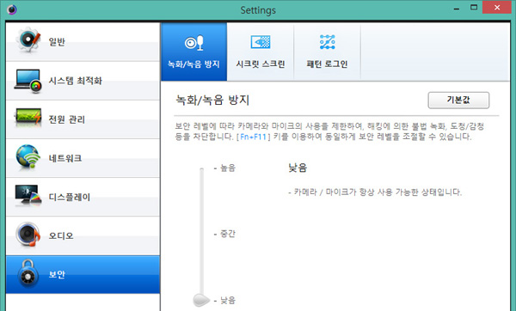This screenshot has height=311, width=516.
Task: Click the 시스템 최적화 laptop icon
Action: (28, 81)
